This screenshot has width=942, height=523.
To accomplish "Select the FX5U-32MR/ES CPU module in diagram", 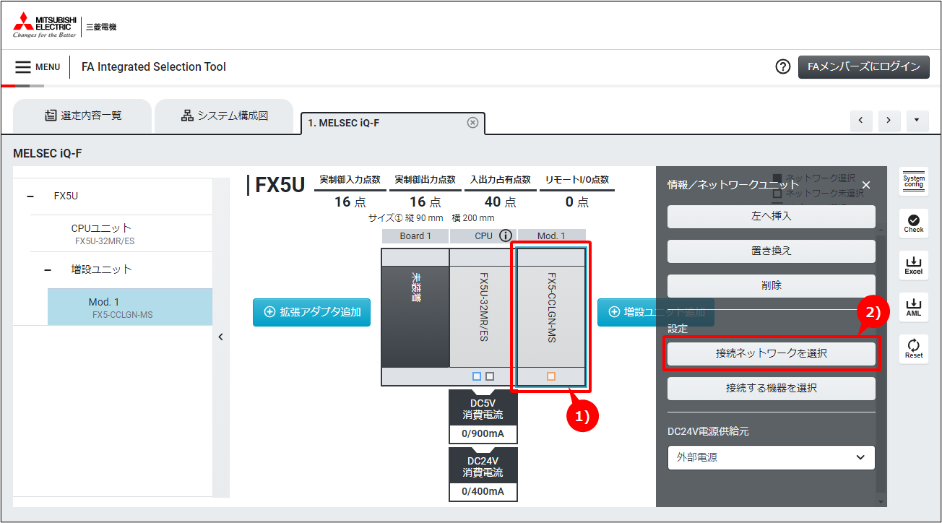I will tap(483, 316).
